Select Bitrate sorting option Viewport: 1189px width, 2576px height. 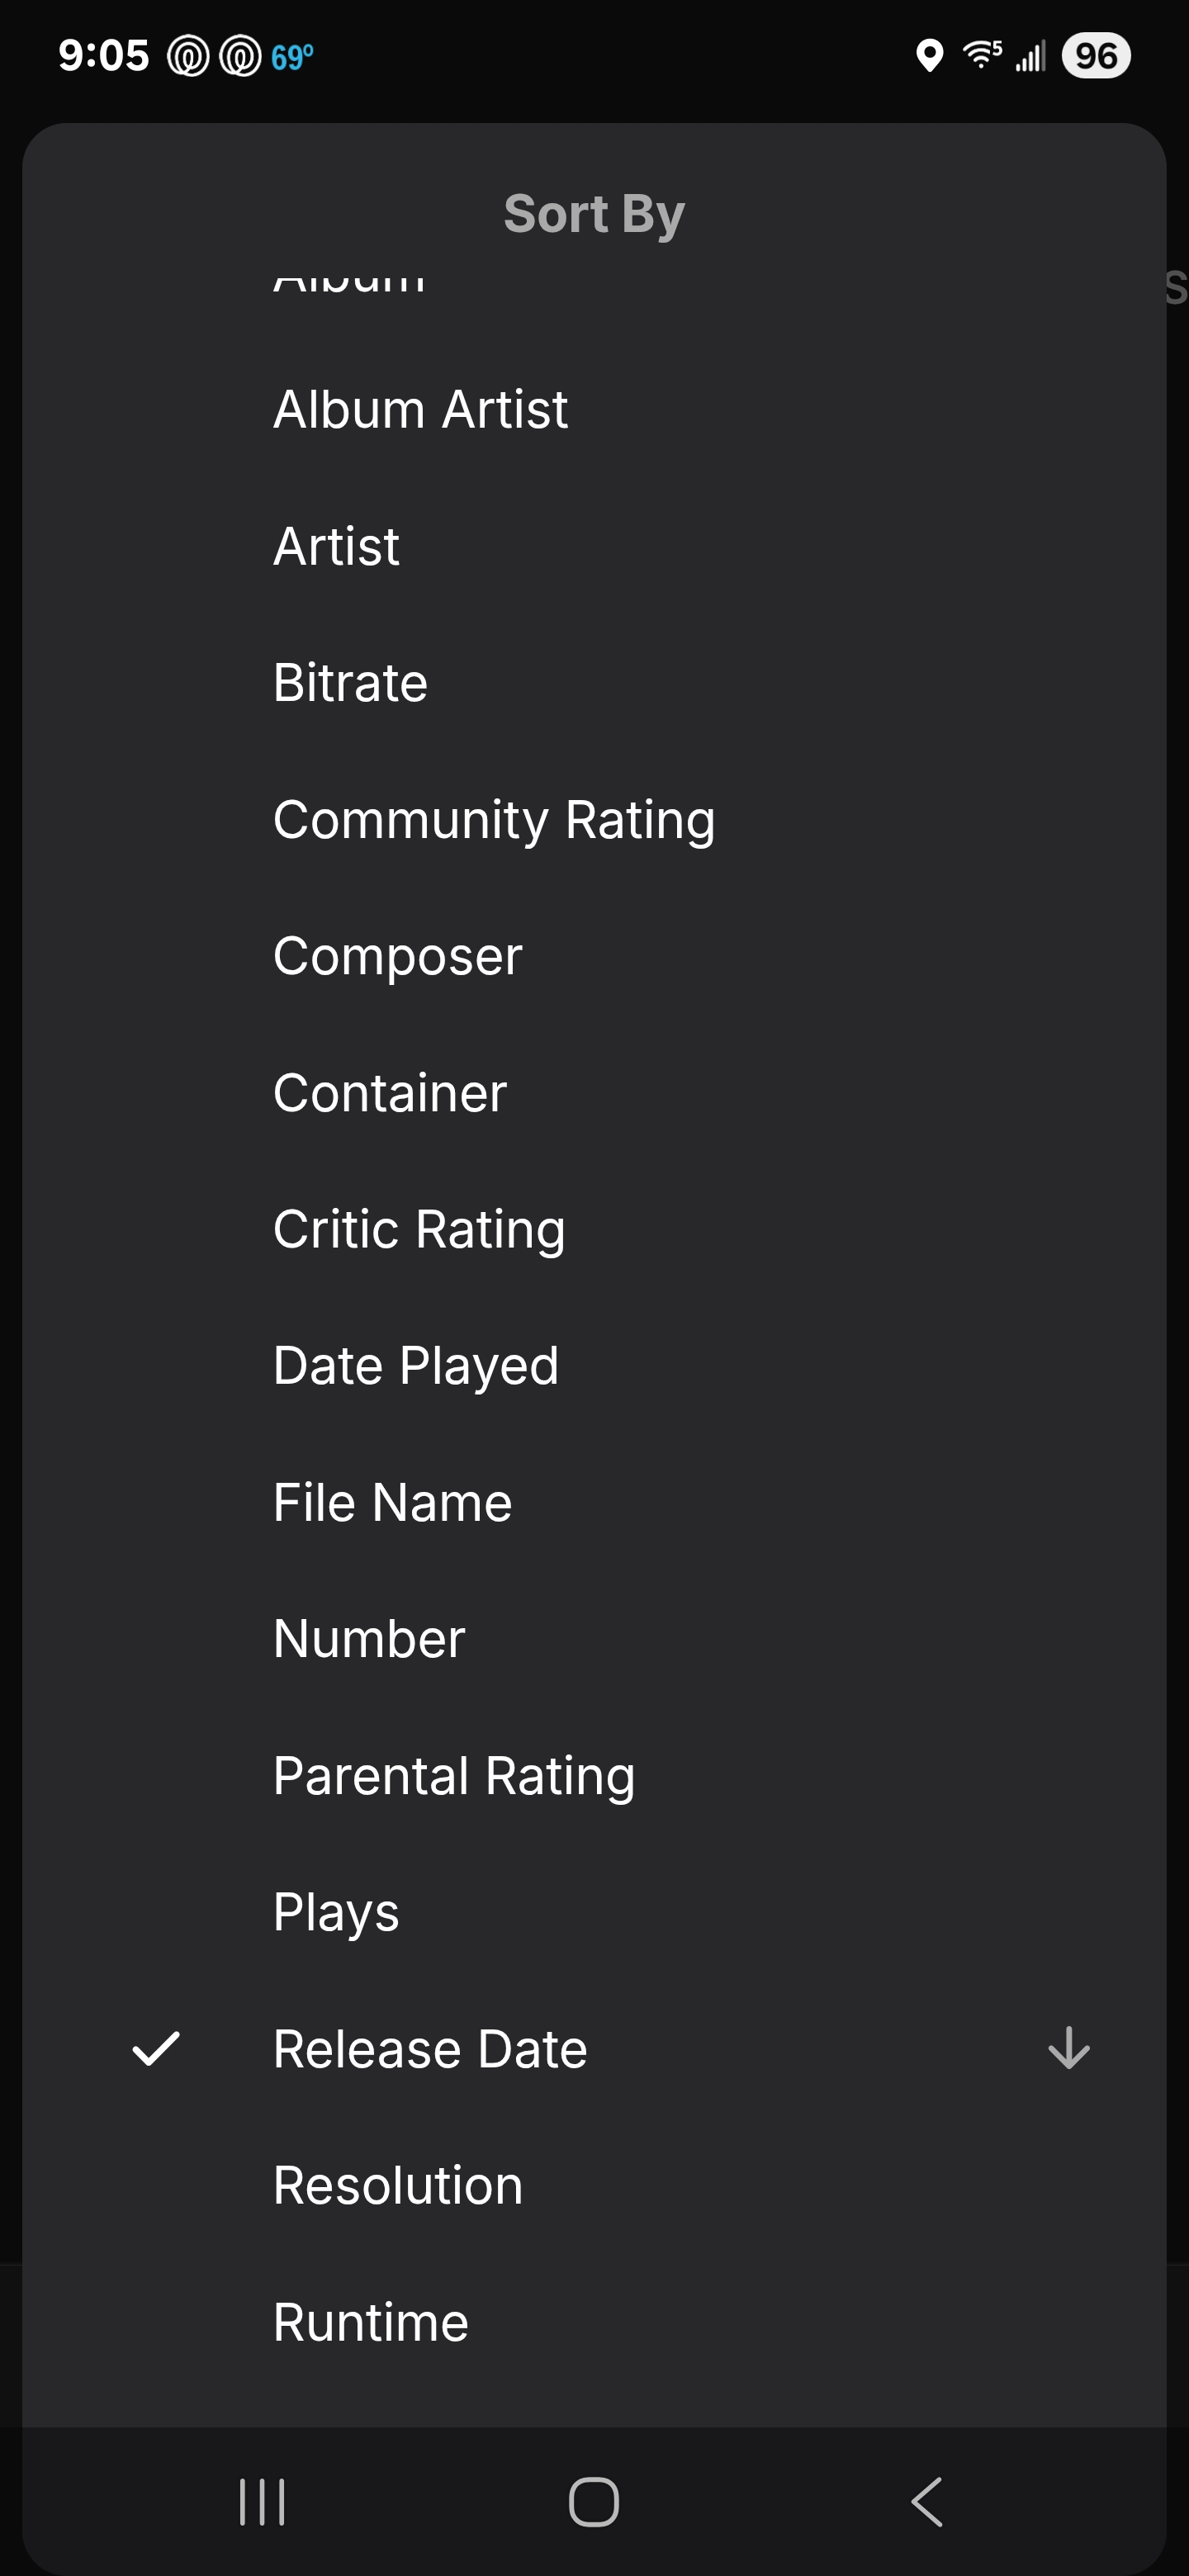(350, 683)
